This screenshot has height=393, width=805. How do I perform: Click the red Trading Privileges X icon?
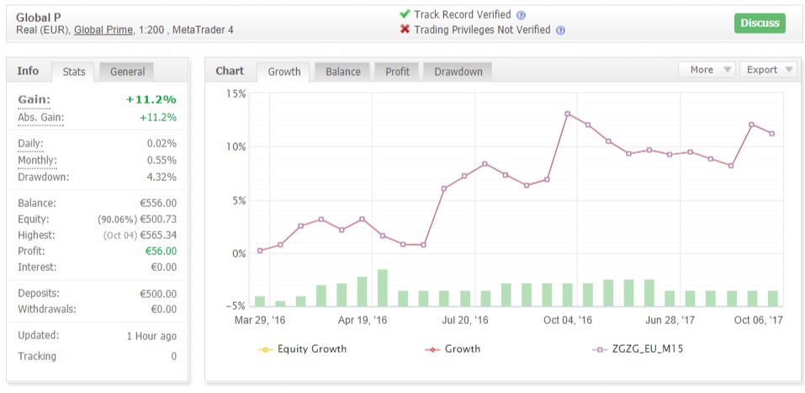tap(405, 29)
